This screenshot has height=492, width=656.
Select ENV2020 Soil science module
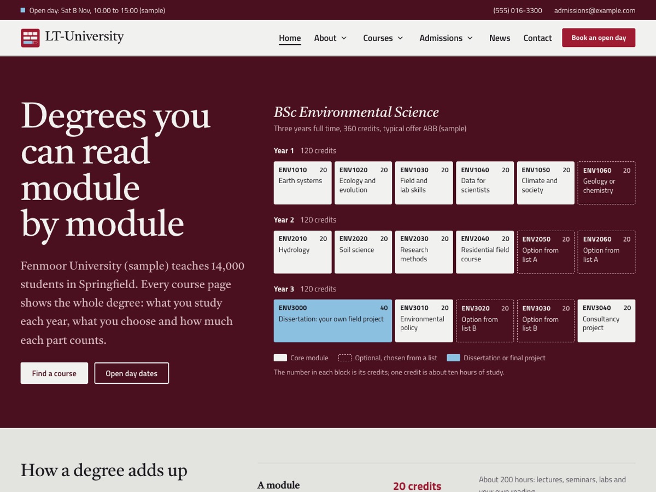point(363,252)
